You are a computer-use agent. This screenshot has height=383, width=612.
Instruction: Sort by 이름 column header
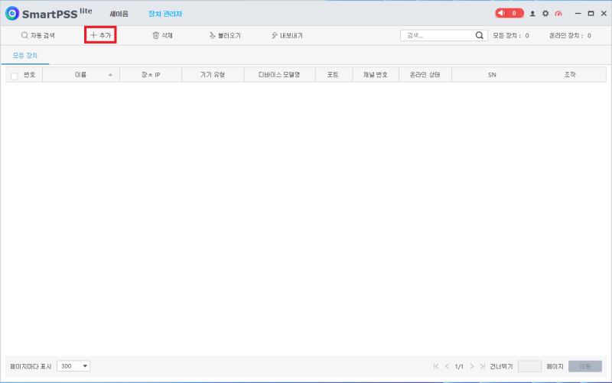[81, 74]
